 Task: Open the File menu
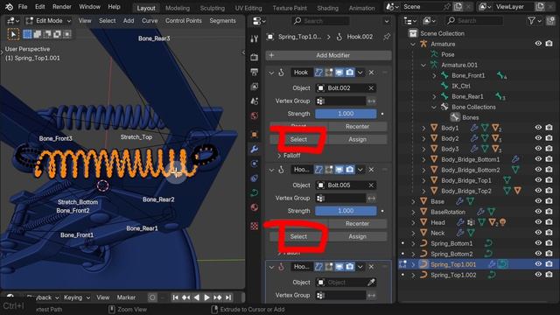pos(23,7)
